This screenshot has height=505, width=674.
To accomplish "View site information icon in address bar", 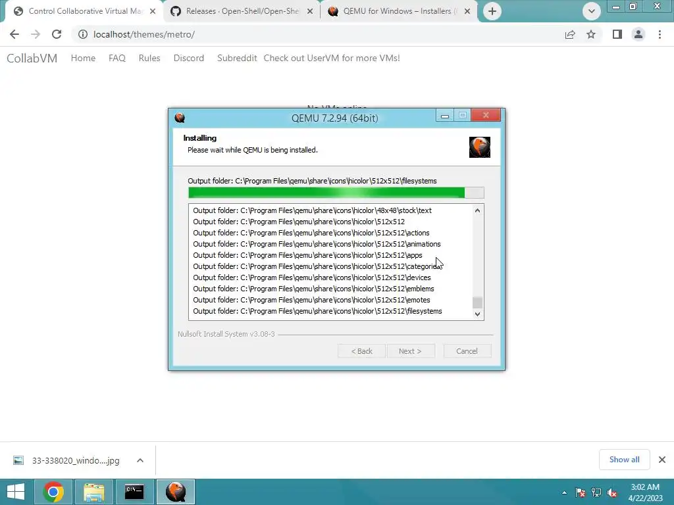I will pyautogui.click(x=82, y=34).
